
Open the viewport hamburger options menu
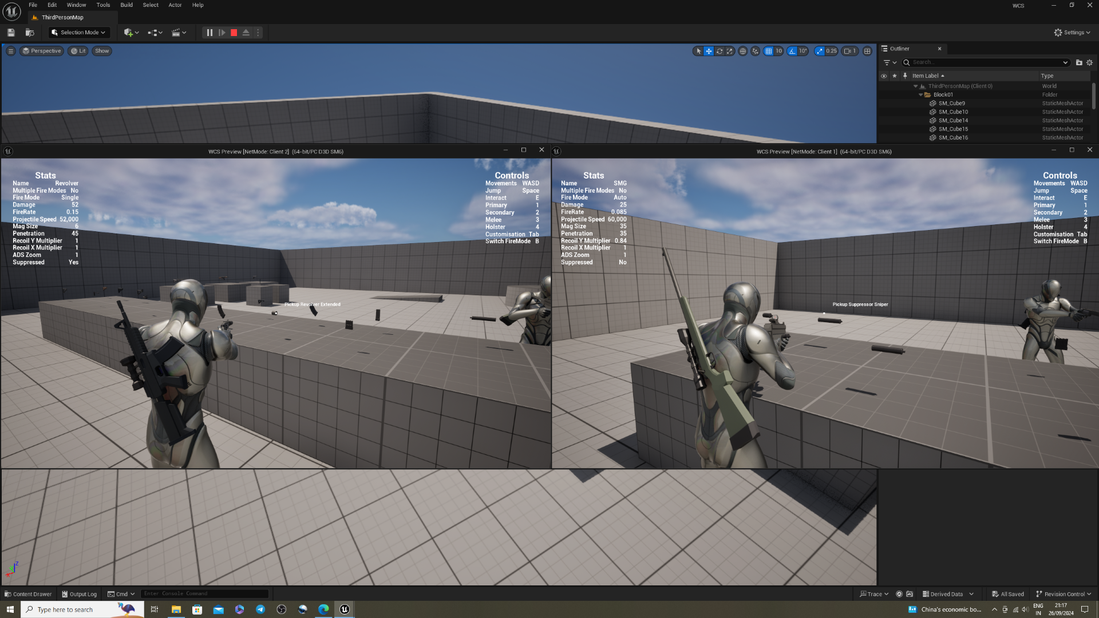coord(11,51)
